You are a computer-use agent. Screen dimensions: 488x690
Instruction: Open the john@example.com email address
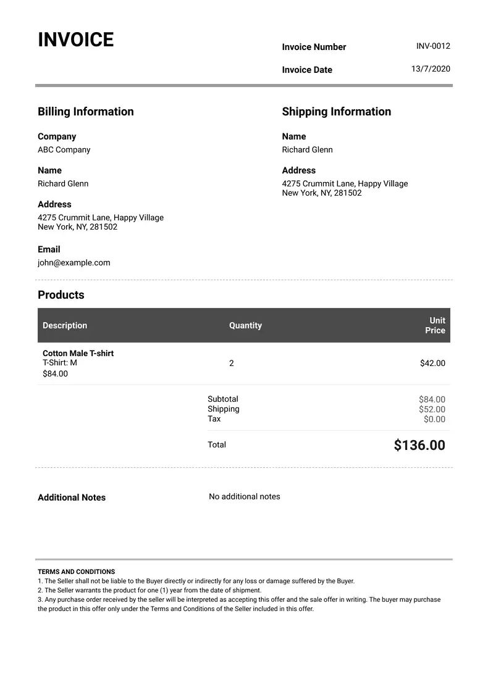pyautogui.click(x=74, y=263)
